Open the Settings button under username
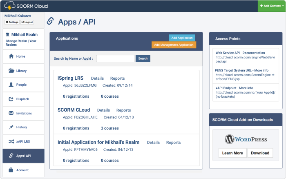The image size is (286, 179). (12, 22)
